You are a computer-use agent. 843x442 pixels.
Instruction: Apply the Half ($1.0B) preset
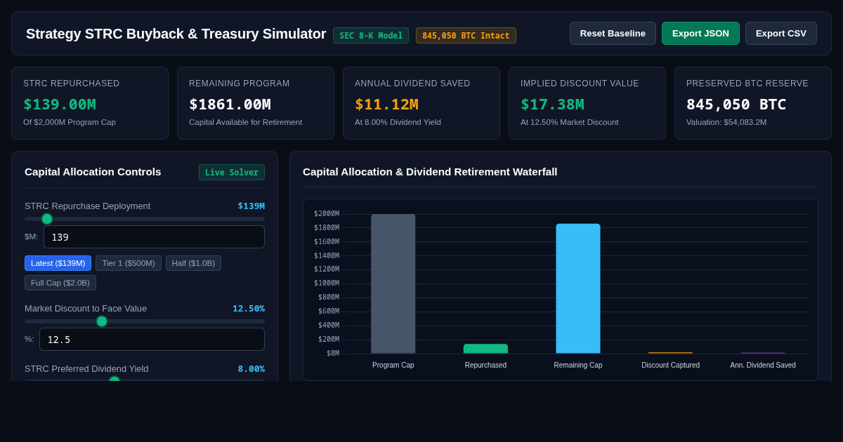(x=193, y=263)
